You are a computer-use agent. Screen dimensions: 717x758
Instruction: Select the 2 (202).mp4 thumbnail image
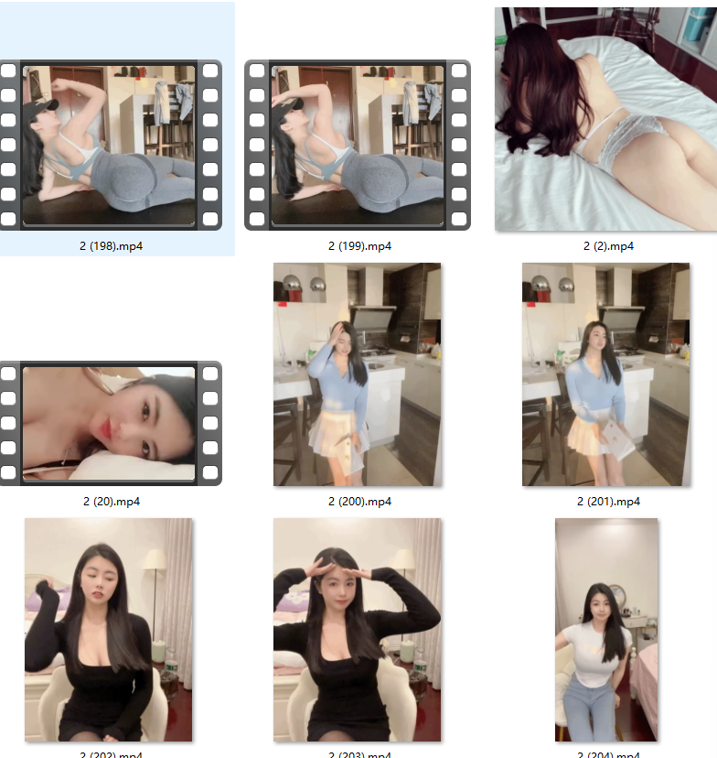[x=109, y=630]
